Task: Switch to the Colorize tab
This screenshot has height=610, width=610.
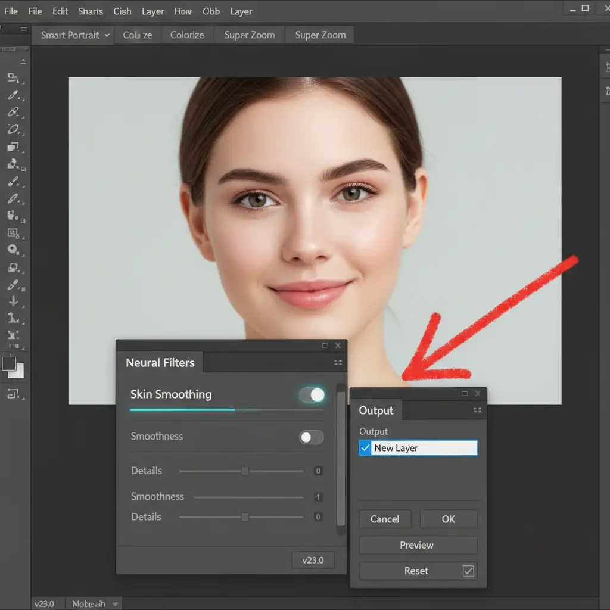Action: pyautogui.click(x=187, y=35)
